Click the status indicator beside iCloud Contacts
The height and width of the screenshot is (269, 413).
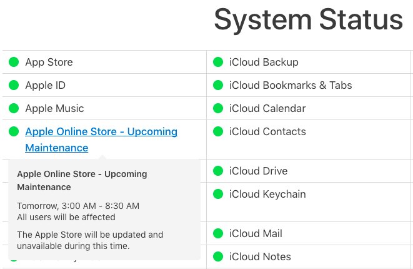[218, 131]
